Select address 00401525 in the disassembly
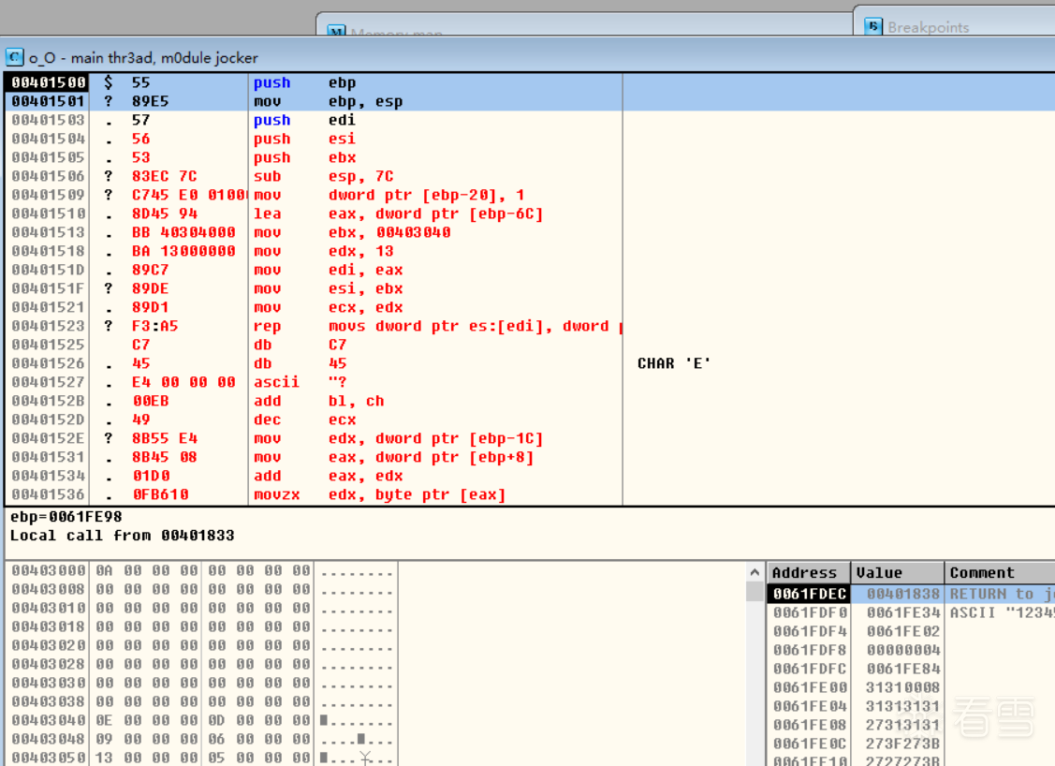 [49, 345]
